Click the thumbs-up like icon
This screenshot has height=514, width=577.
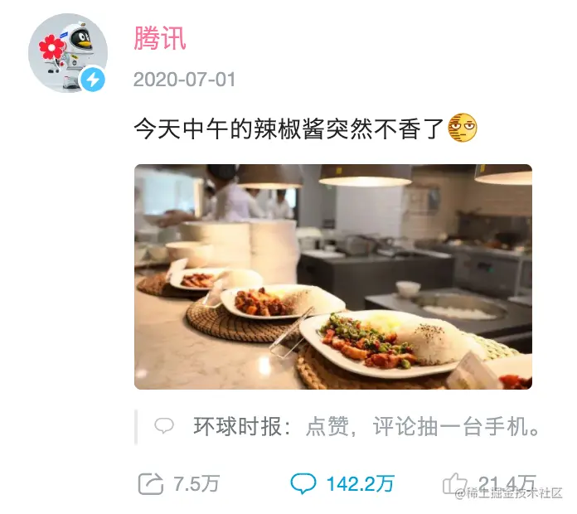tap(455, 483)
